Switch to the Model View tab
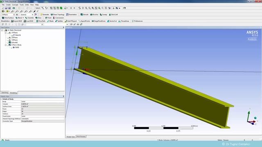262x147 pixels. (x=71, y=137)
